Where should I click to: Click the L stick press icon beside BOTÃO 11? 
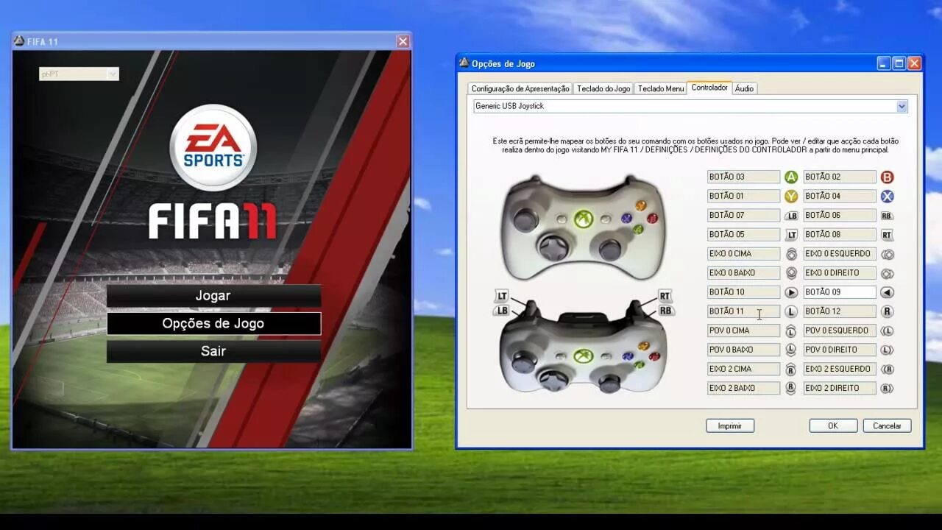pyautogui.click(x=791, y=311)
